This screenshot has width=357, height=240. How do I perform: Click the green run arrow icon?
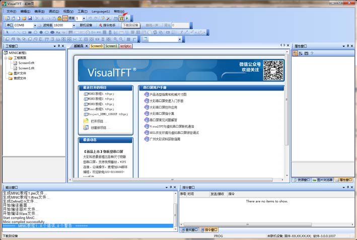(127, 18)
